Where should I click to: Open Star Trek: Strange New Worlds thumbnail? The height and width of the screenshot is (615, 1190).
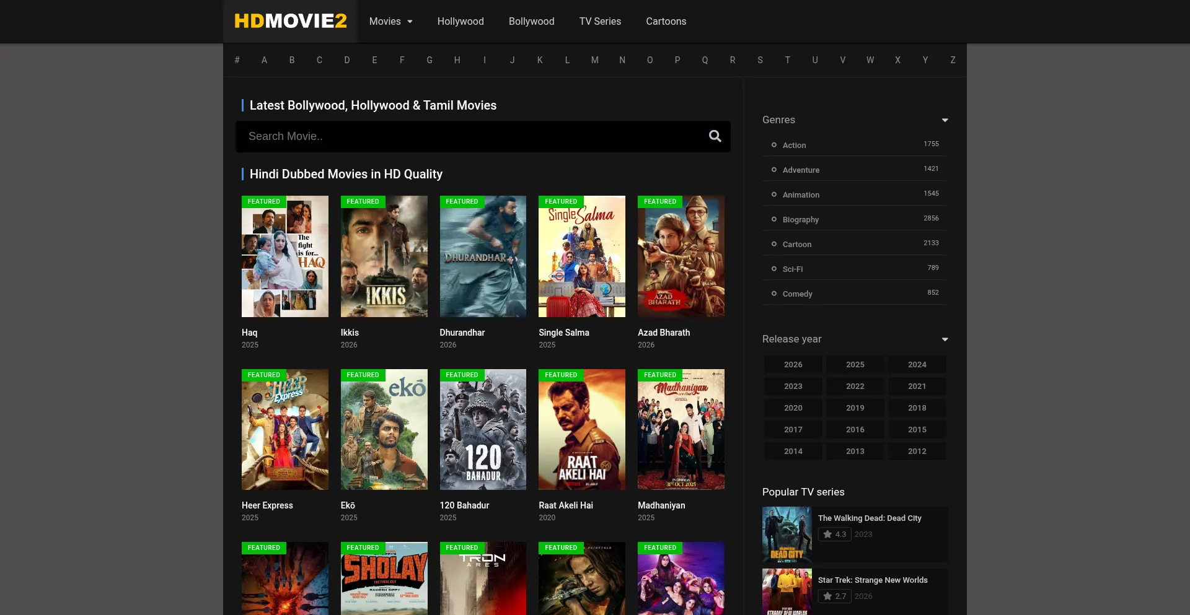[x=787, y=592]
